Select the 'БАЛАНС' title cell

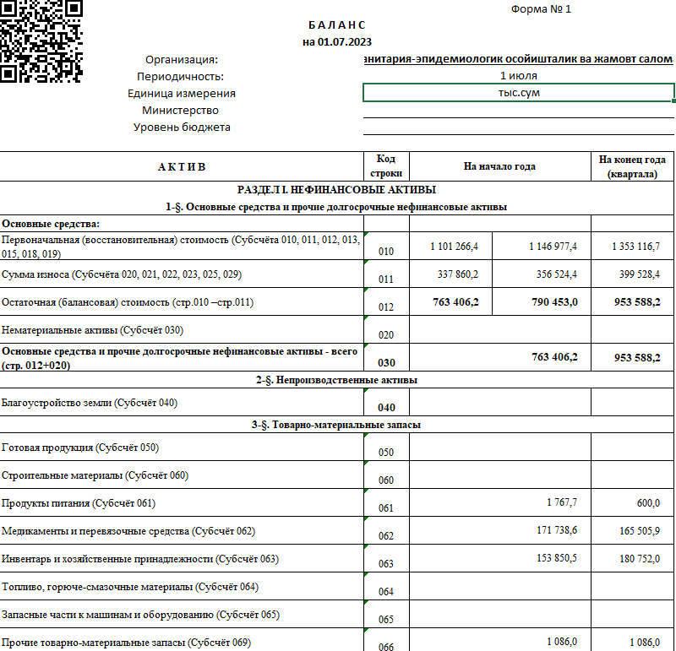click(x=336, y=25)
